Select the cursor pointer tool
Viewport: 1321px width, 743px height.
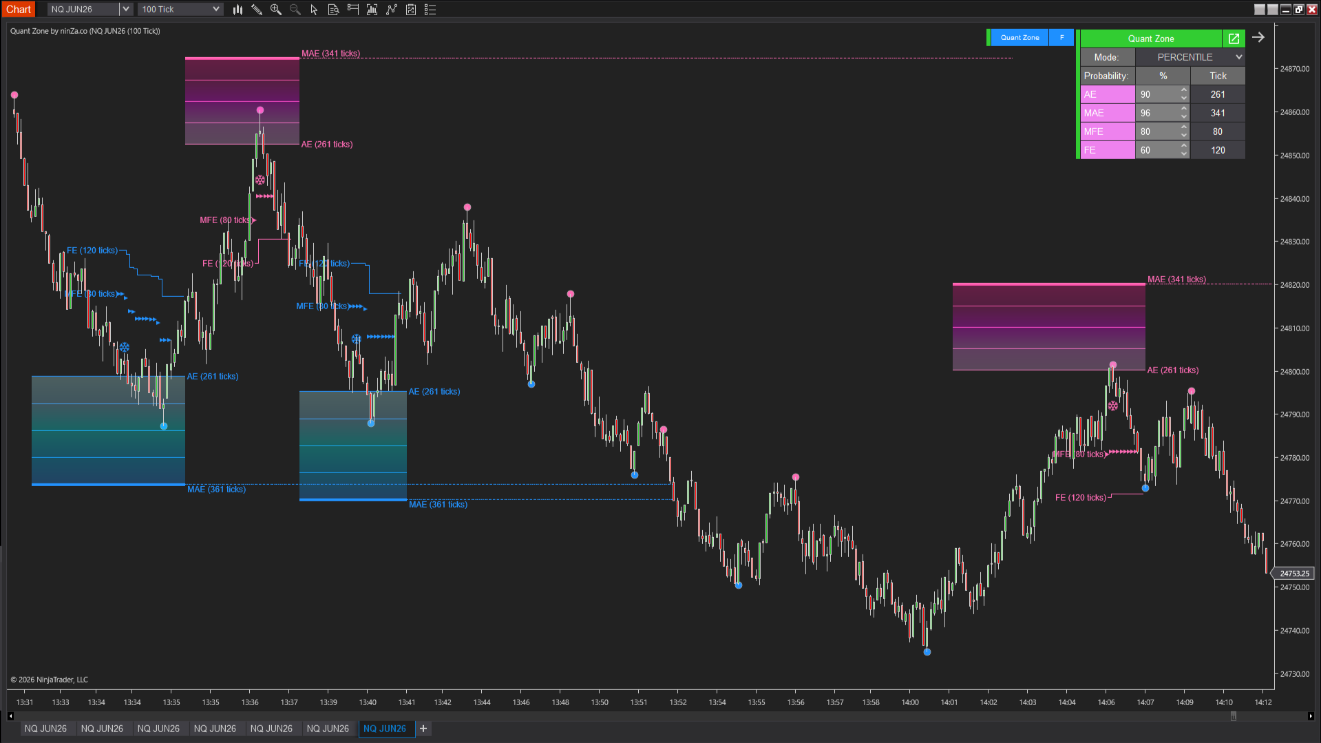pyautogui.click(x=314, y=10)
